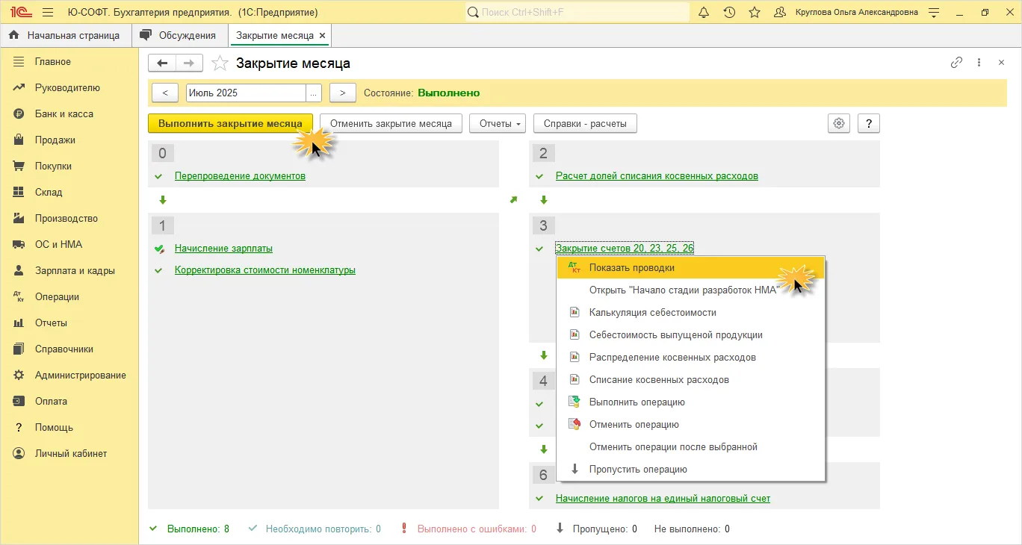The width and height of the screenshot is (1022, 545).
Task: Select Отменить операции после выбранной
Action: (690, 446)
